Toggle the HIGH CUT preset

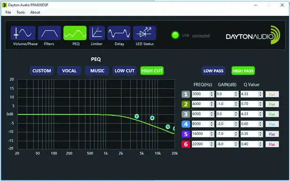click(x=152, y=71)
